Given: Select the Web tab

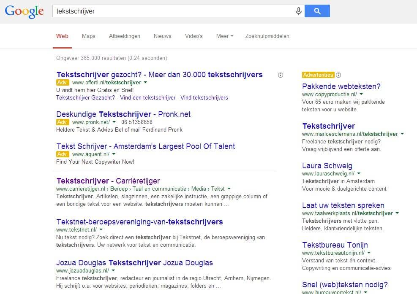Looking at the screenshot, I should point(62,36).
